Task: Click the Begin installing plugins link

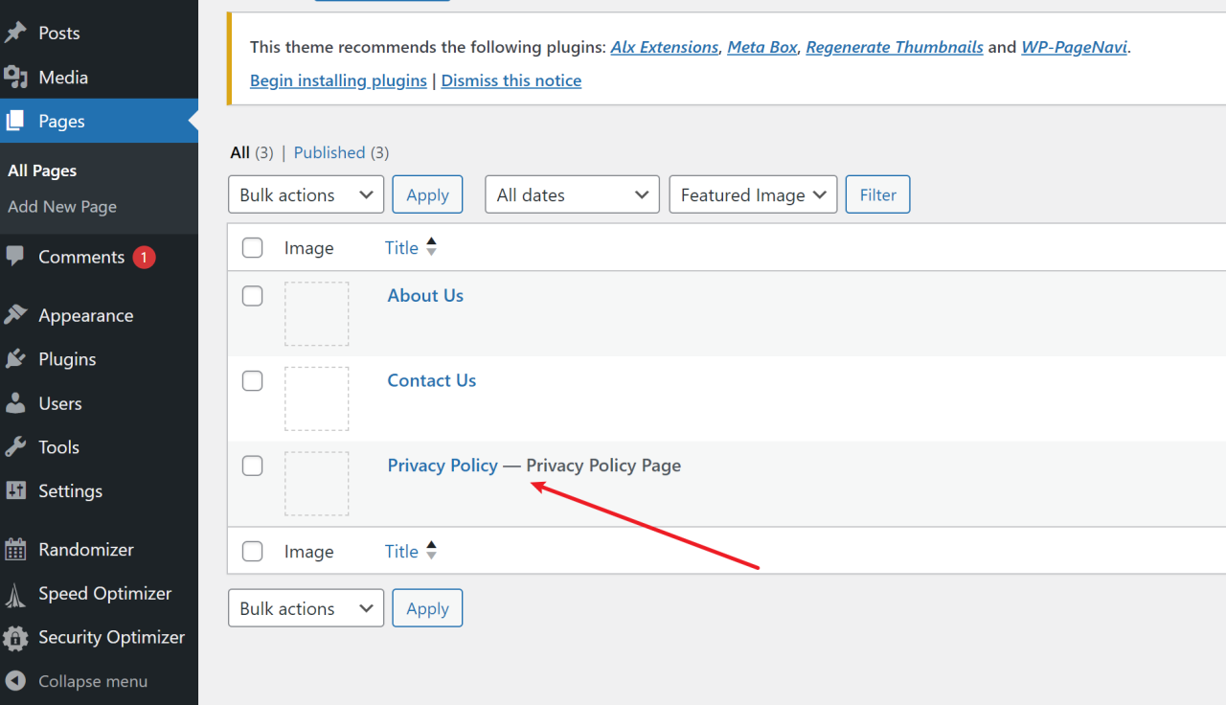Action: point(338,80)
